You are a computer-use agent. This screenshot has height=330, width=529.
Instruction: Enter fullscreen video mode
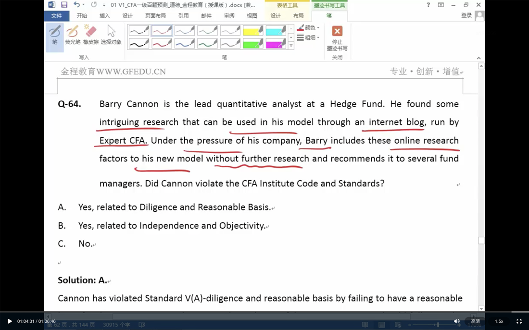519,321
